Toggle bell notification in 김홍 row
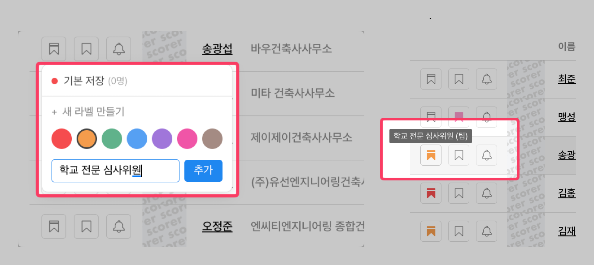 tap(486, 193)
